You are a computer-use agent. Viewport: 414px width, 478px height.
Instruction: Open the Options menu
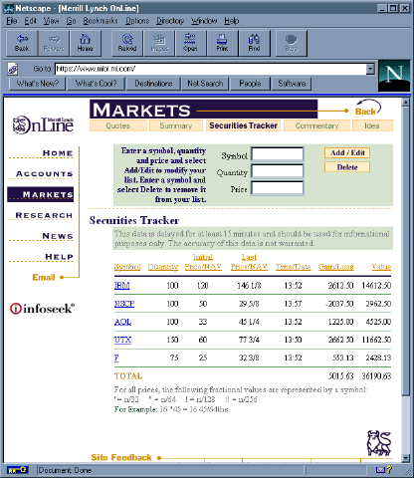[x=137, y=21]
